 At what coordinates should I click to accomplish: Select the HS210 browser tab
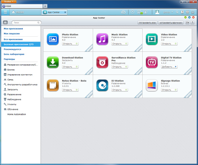point(22,6)
